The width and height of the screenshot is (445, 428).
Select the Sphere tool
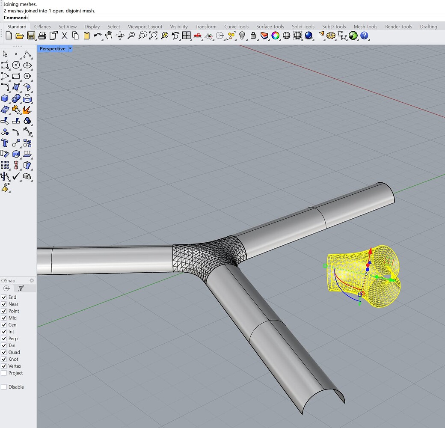(x=15, y=98)
